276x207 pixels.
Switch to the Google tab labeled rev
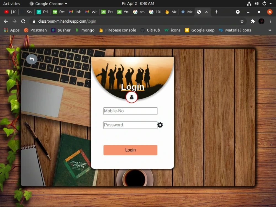coord(139,12)
